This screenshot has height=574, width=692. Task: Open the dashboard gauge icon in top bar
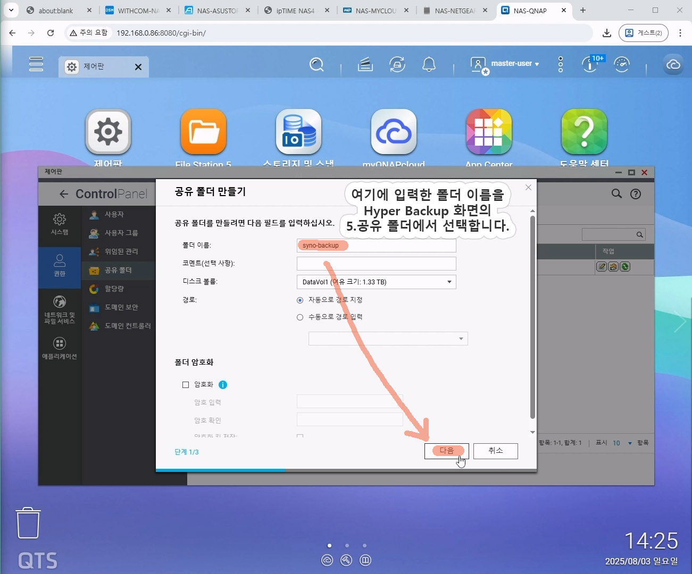tap(621, 65)
